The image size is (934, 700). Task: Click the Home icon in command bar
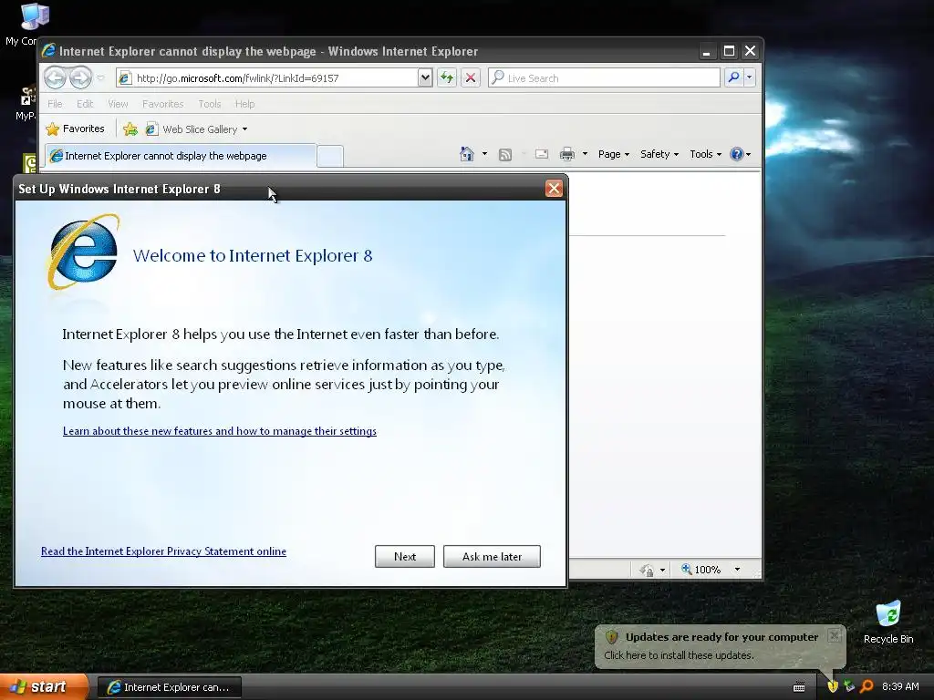(x=466, y=154)
